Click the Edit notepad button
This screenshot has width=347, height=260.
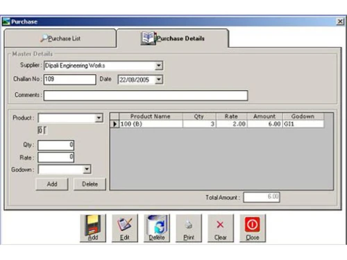tap(125, 228)
